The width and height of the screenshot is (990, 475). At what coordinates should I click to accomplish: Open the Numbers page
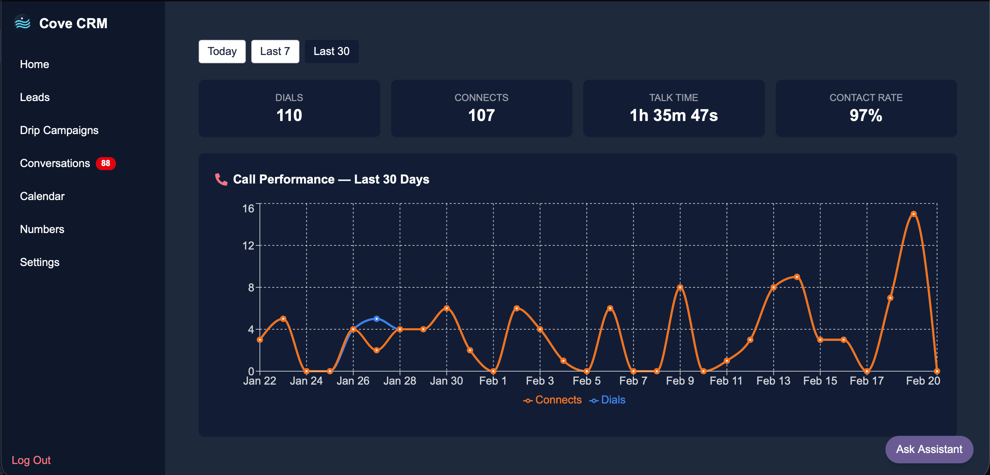coord(42,229)
